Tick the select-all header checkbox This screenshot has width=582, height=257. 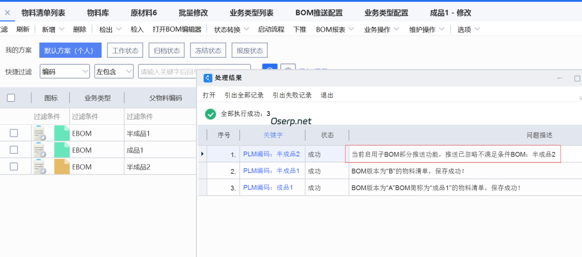11,98
